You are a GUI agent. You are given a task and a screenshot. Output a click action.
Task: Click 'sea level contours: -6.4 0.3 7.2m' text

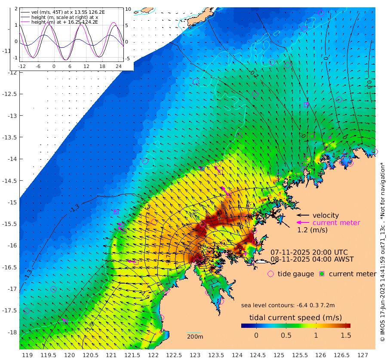(x=288, y=305)
